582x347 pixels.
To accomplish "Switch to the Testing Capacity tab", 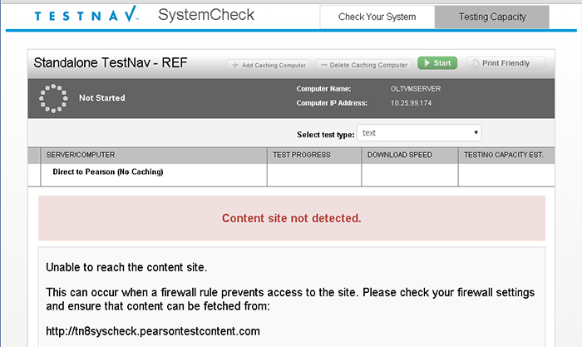I will click(x=491, y=17).
